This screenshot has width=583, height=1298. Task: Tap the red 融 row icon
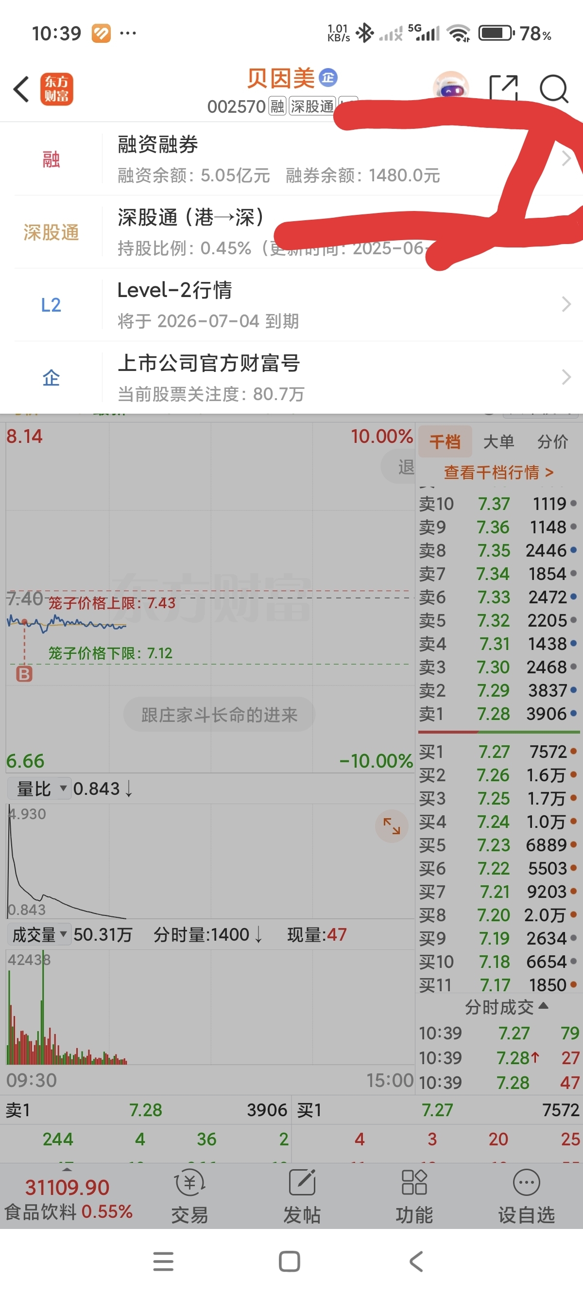pos(51,159)
